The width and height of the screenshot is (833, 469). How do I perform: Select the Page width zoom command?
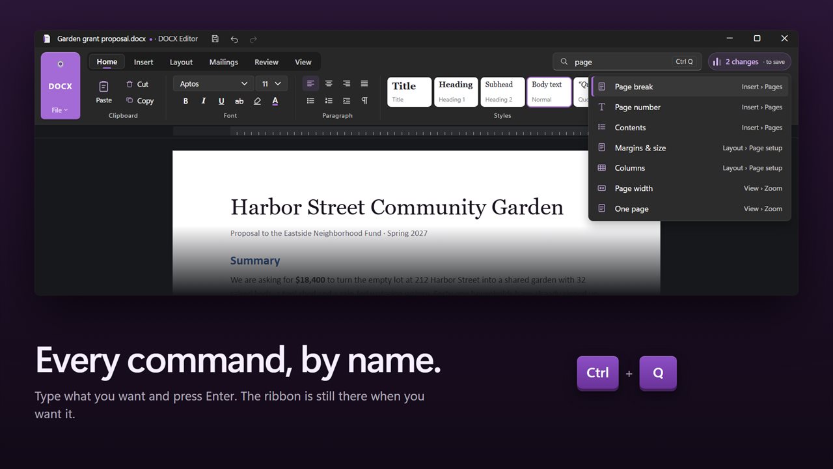[690, 188]
